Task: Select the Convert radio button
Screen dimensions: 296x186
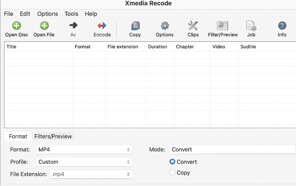Action: pyautogui.click(x=172, y=162)
